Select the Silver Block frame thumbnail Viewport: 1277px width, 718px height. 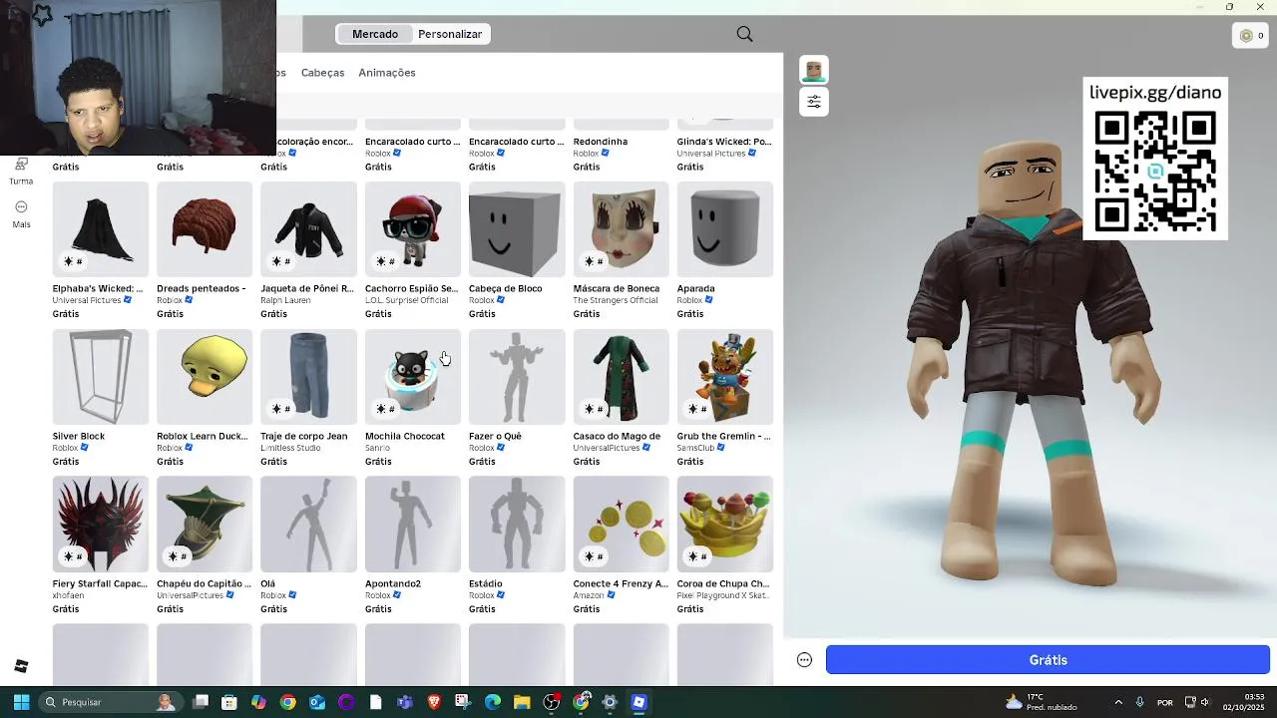pyautogui.click(x=101, y=377)
